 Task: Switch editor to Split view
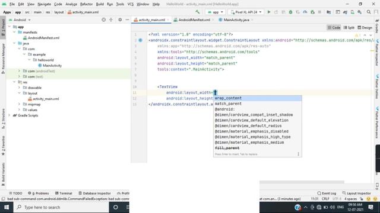pos(349,28)
